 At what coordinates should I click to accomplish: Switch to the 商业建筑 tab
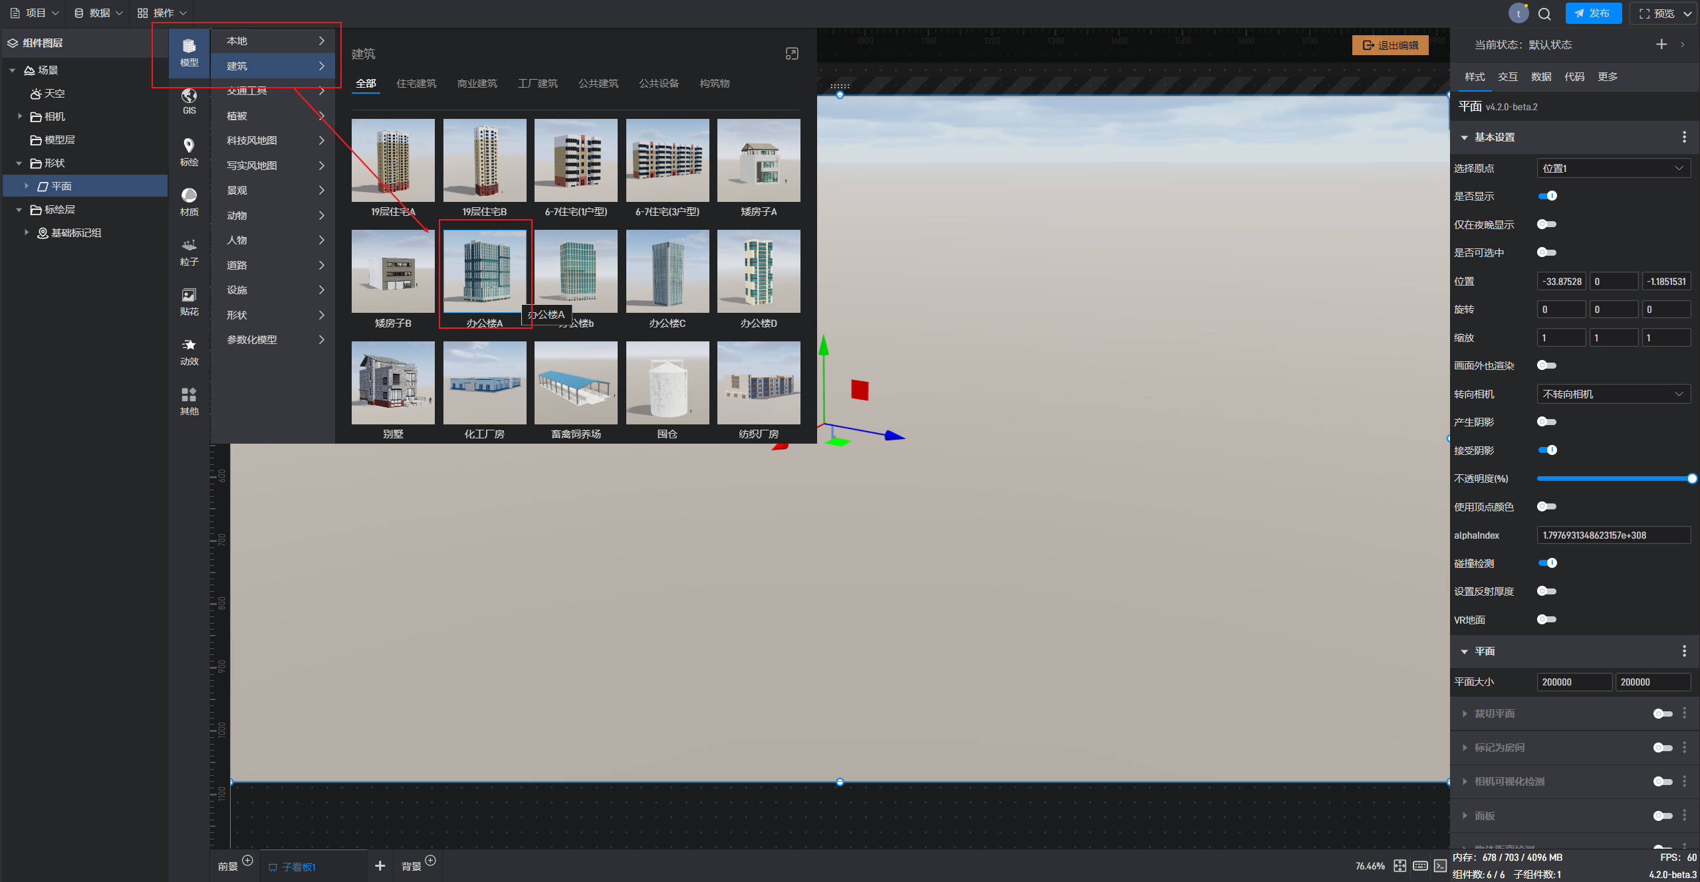pos(477,84)
